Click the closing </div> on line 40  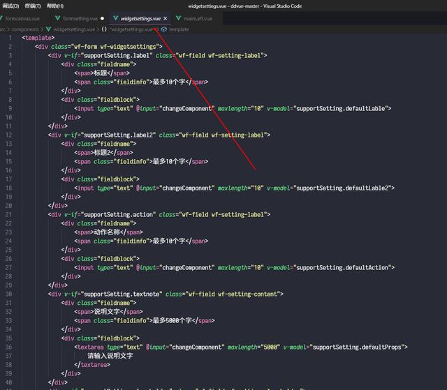pyautogui.click(x=58, y=382)
